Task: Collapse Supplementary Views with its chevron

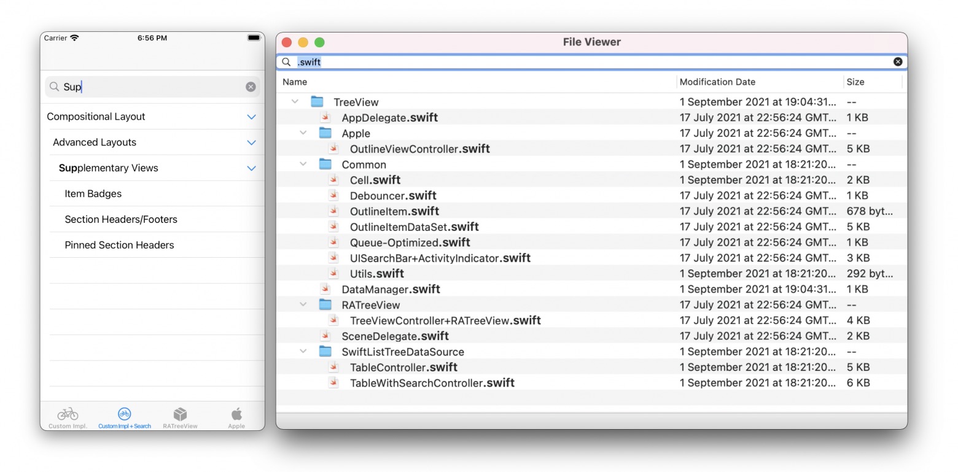Action: click(251, 168)
